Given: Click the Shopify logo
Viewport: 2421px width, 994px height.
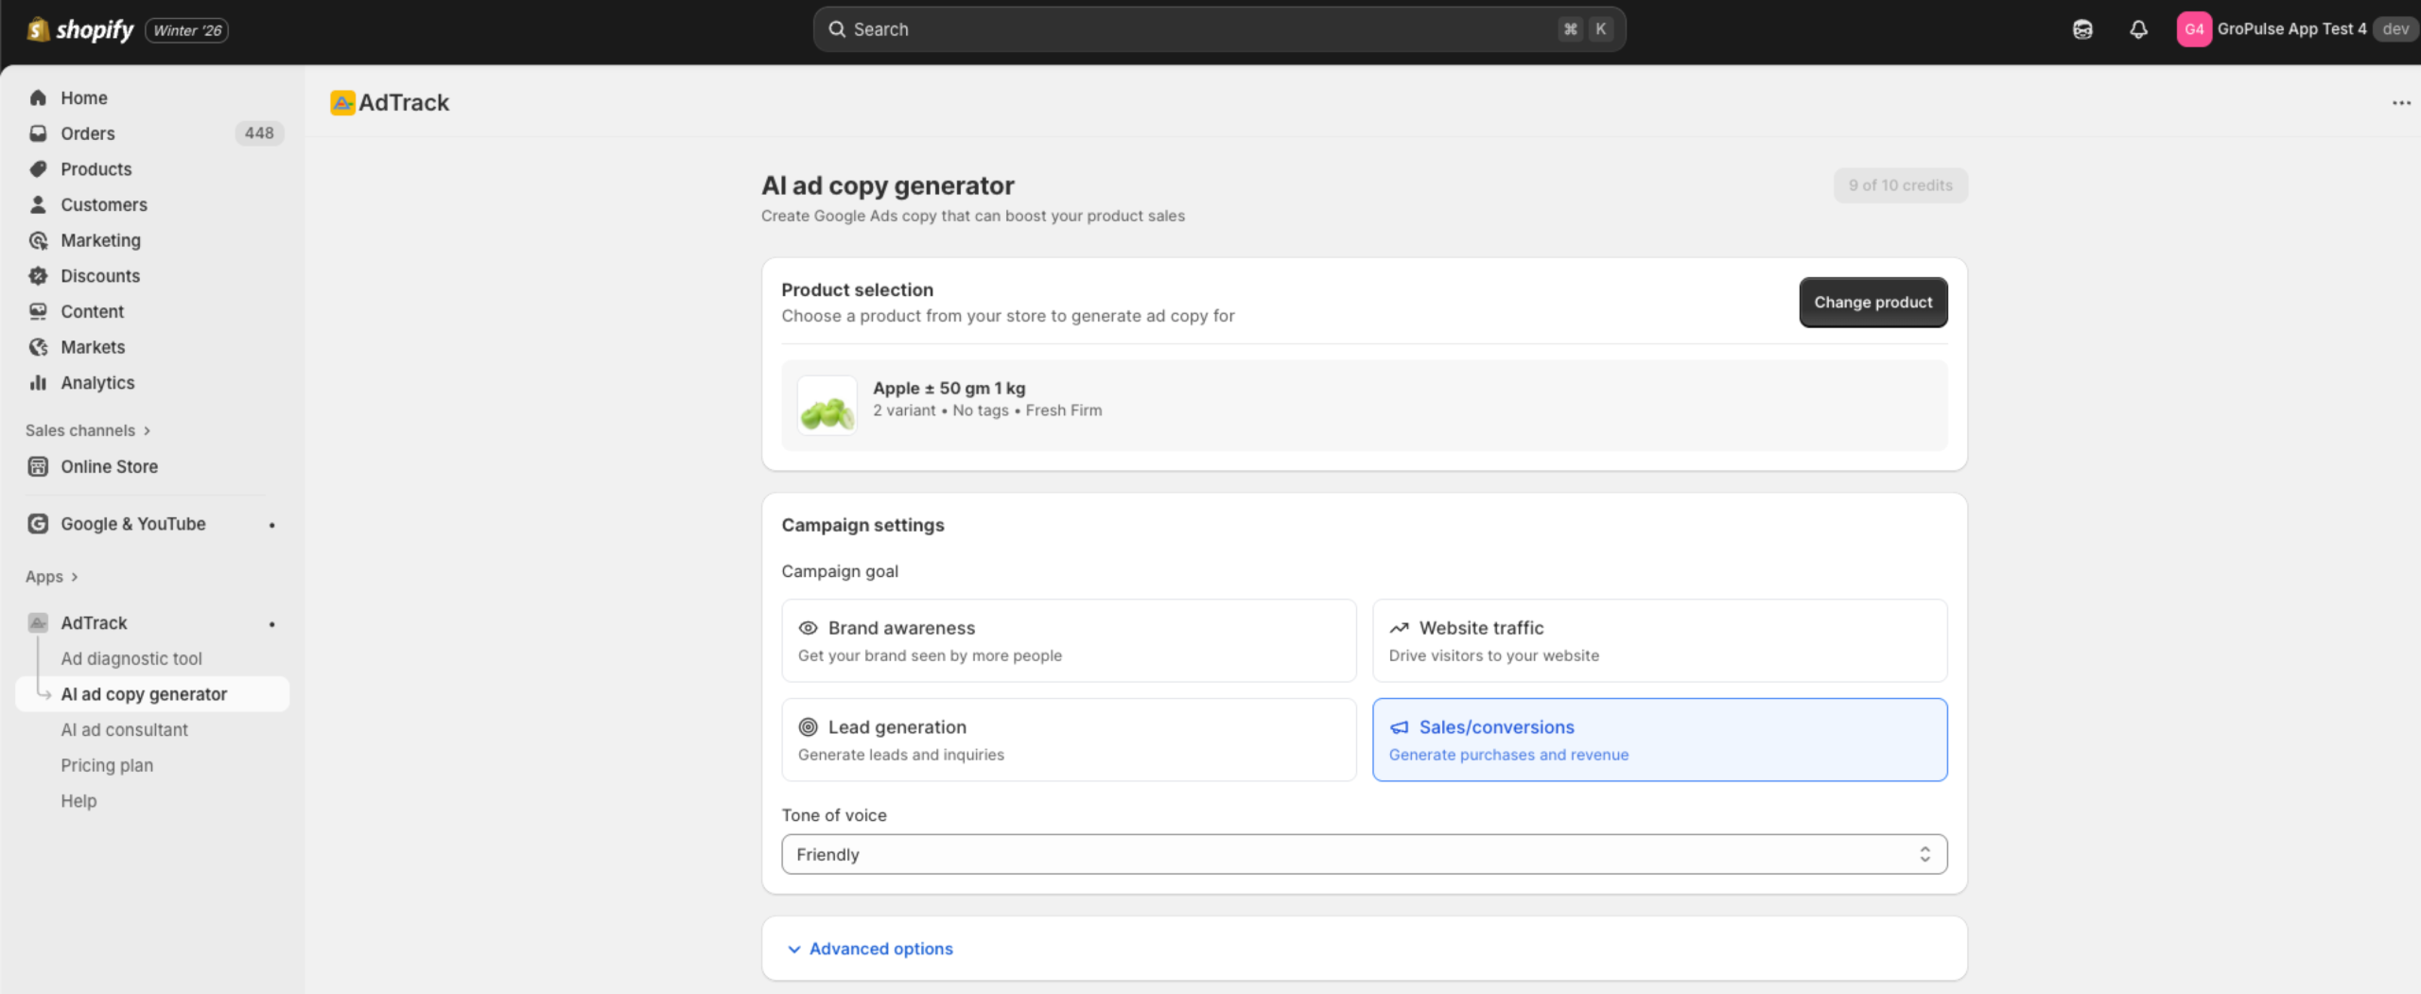Looking at the screenshot, I should pyautogui.click(x=81, y=30).
